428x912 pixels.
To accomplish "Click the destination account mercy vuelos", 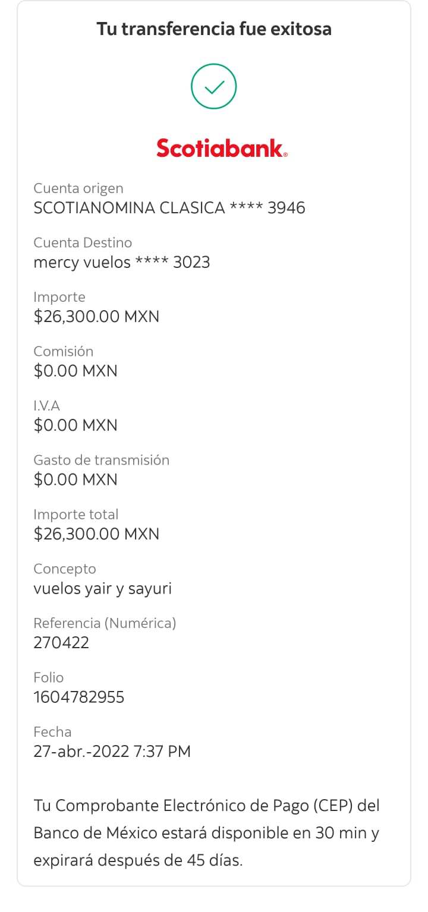I will (122, 263).
